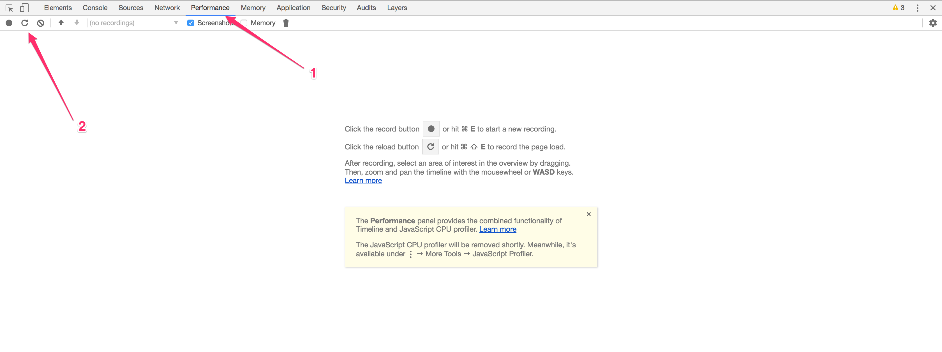942x352 pixels.
Task: Open the Layers tab
Action: 397,8
